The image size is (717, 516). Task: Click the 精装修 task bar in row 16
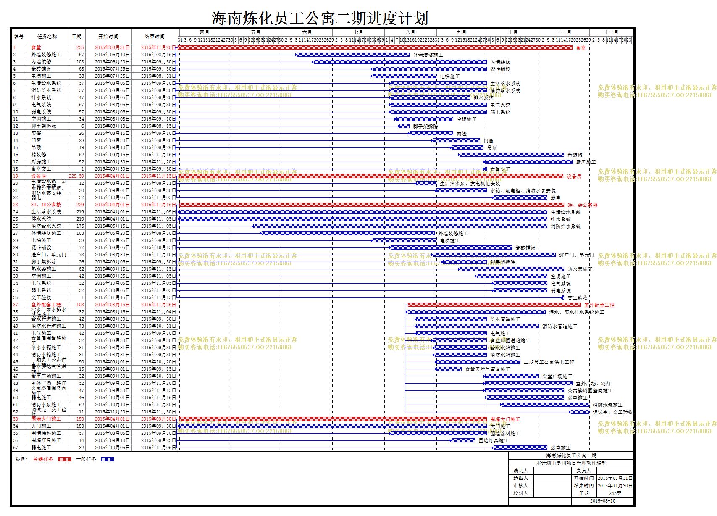pyautogui.click(x=512, y=155)
